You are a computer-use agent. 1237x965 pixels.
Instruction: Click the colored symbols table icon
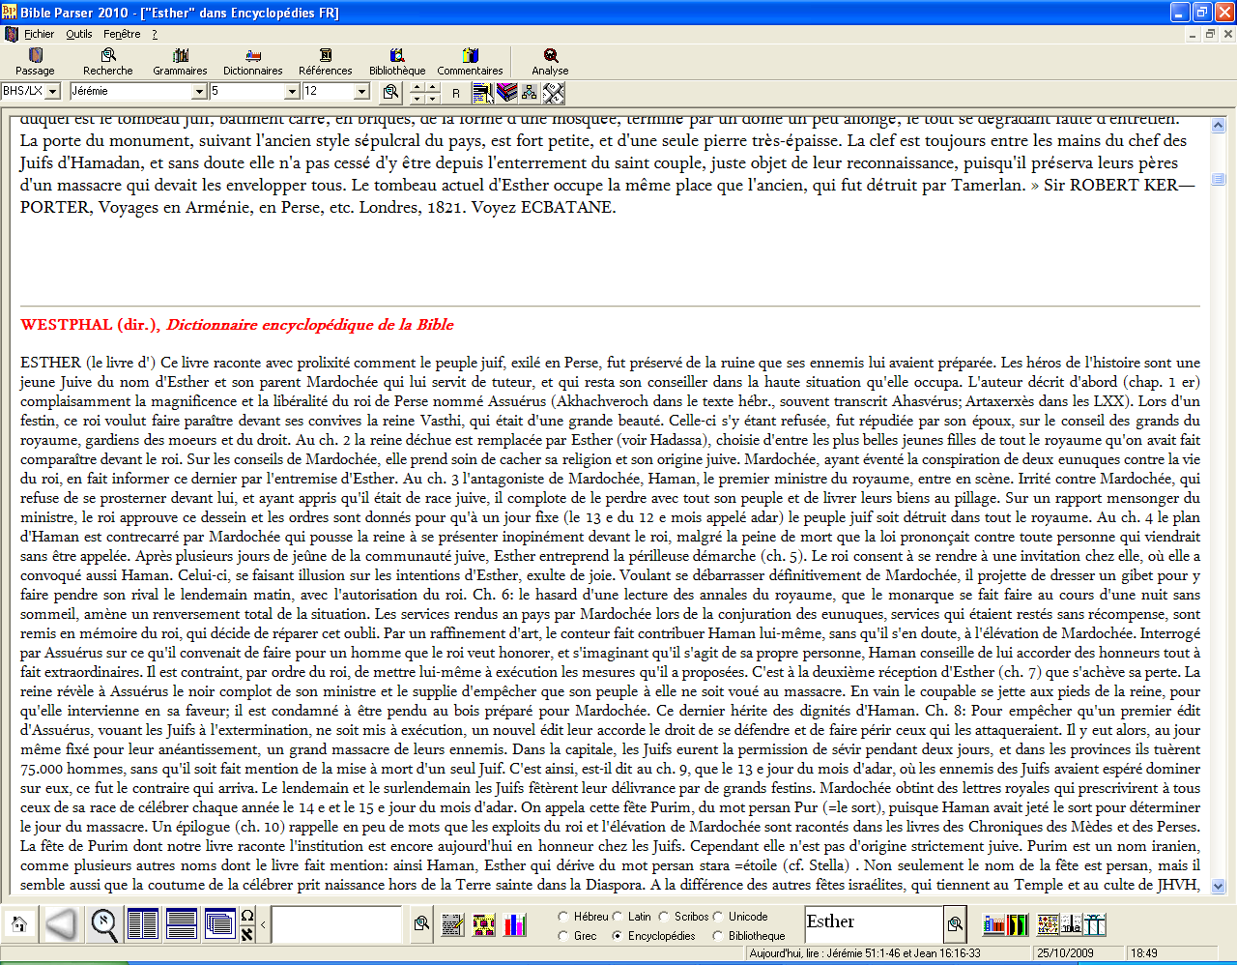point(1048,925)
